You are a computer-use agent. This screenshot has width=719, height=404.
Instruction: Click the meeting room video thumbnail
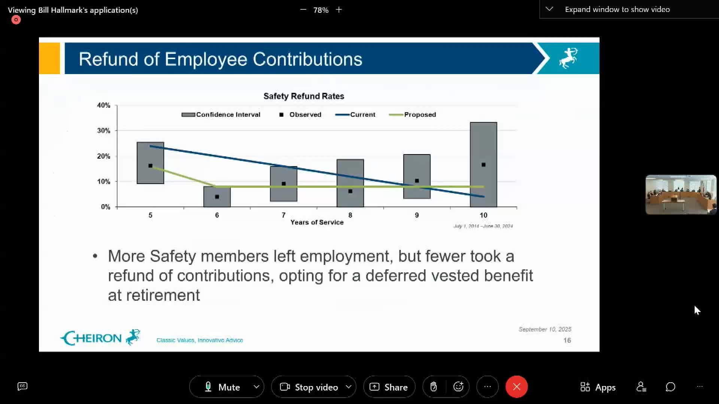pyautogui.click(x=680, y=195)
